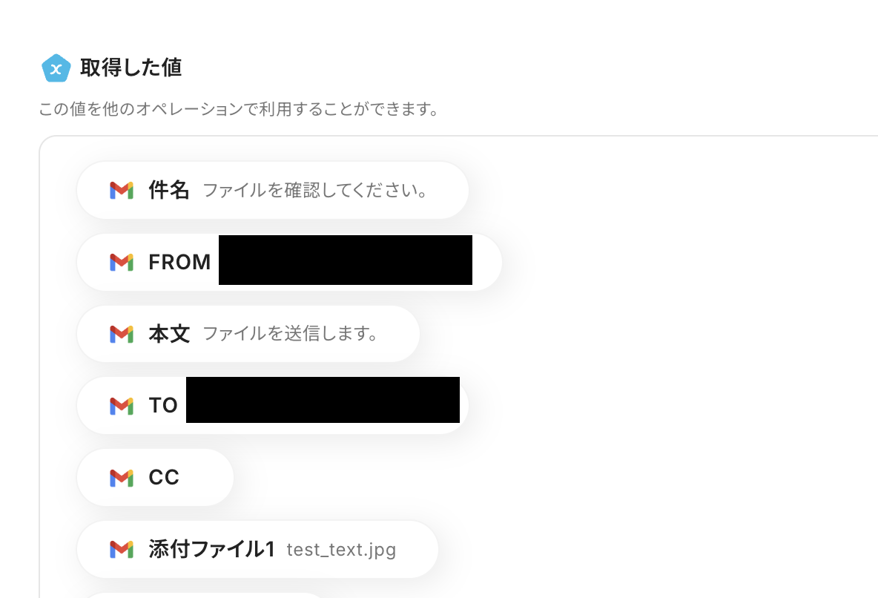The height and width of the screenshot is (598, 878).
Task: Click the blue pentagon 取得した値 icon
Action: pyautogui.click(x=56, y=68)
